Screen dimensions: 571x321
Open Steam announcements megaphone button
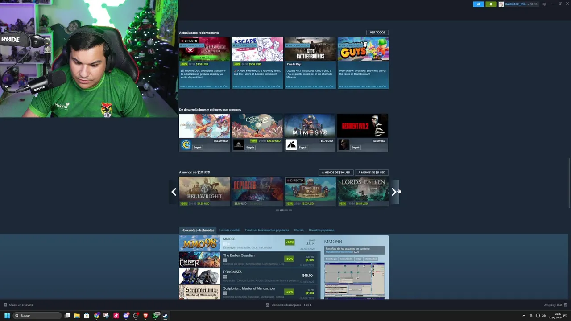coord(478,4)
